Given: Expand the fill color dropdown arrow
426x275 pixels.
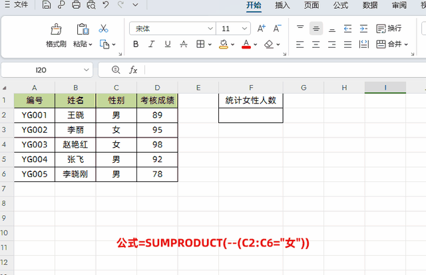Looking at the screenshot, I should (x=232, y=45).
